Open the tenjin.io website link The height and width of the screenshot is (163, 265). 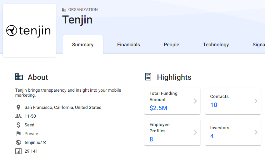coord(33,142)
